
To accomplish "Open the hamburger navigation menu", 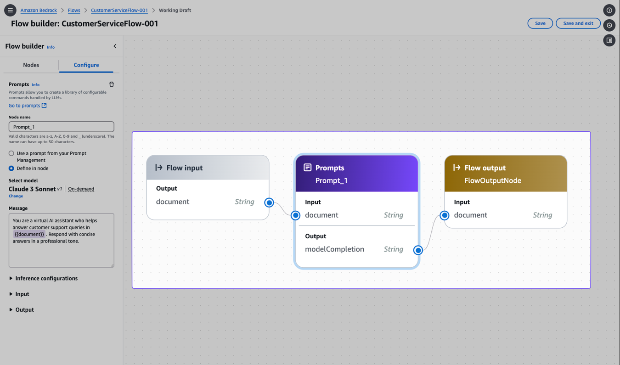I will pos(10,10).
